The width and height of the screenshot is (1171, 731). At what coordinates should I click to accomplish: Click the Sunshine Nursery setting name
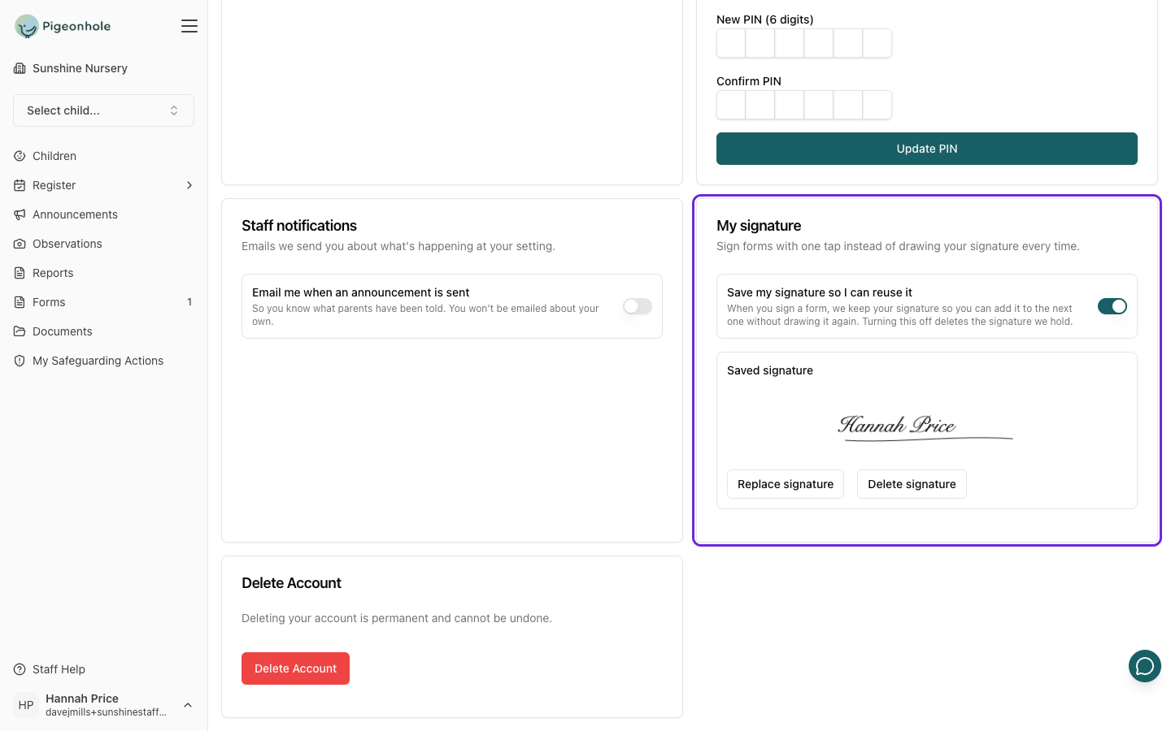click(80, 68)
